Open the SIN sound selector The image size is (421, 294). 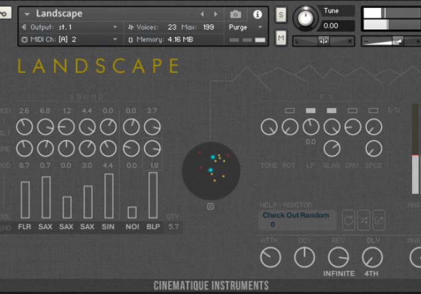108,226
